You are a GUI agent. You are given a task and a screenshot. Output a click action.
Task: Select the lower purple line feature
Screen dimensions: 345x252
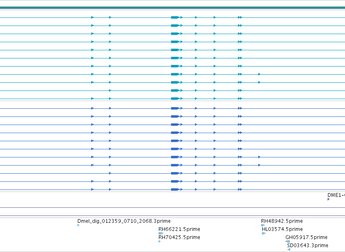[173, 215]
